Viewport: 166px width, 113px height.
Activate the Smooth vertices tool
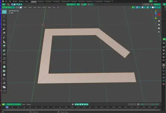4,75
